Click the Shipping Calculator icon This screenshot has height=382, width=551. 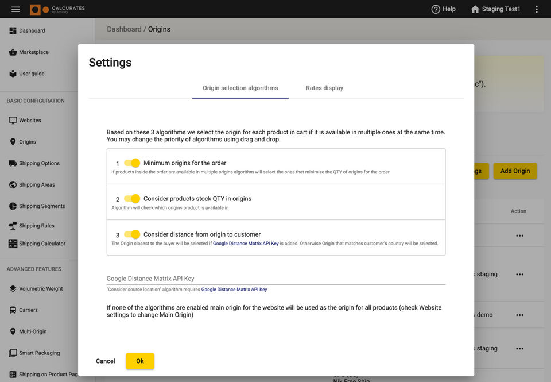(13, 244)
